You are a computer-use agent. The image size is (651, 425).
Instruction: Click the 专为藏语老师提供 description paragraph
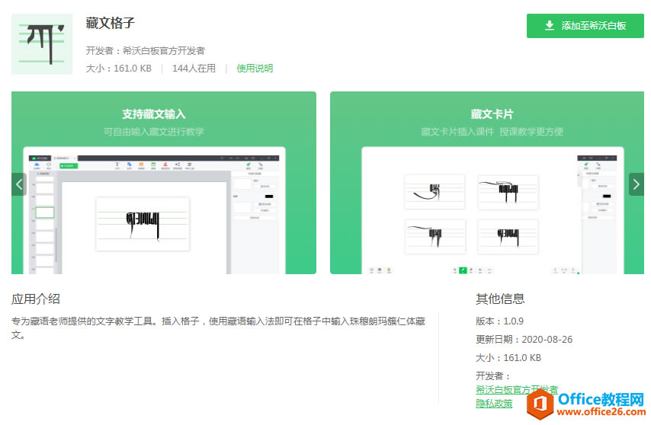[x=218, y=328]
